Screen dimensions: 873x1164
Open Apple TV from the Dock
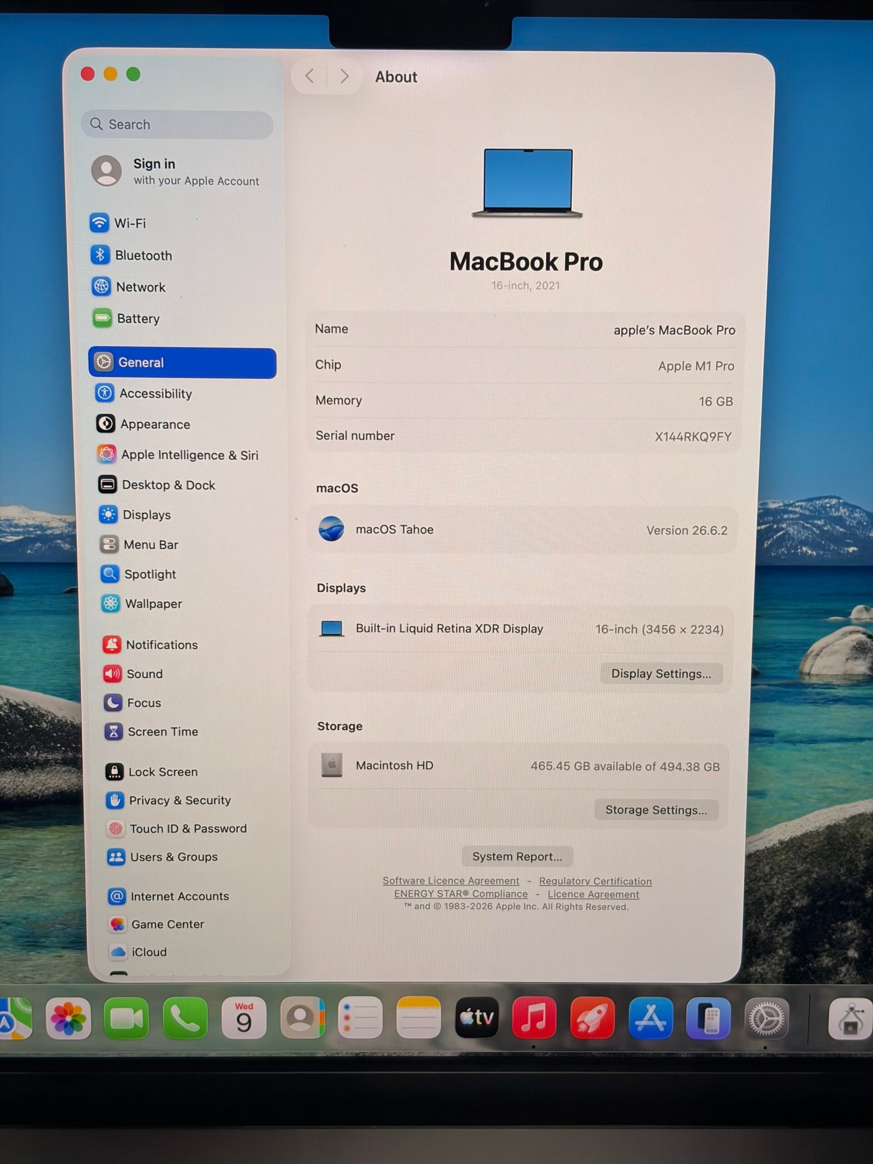click(477, 1018)
